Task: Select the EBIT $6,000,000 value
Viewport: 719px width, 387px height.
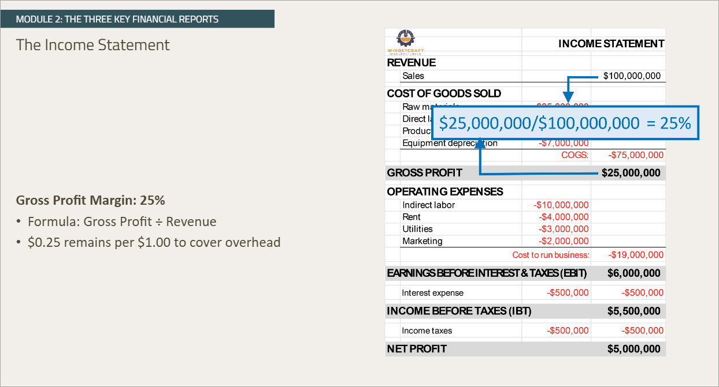Action: coord(633,273)
